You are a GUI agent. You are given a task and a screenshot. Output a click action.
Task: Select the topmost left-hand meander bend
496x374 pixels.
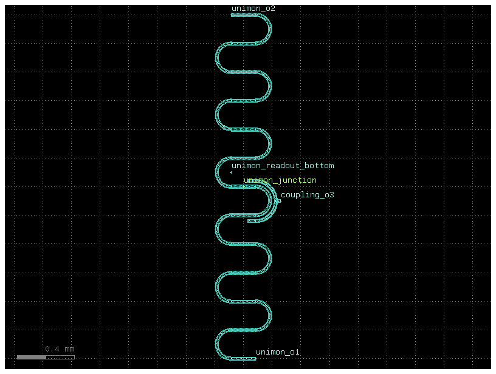[x=216, y=57]
